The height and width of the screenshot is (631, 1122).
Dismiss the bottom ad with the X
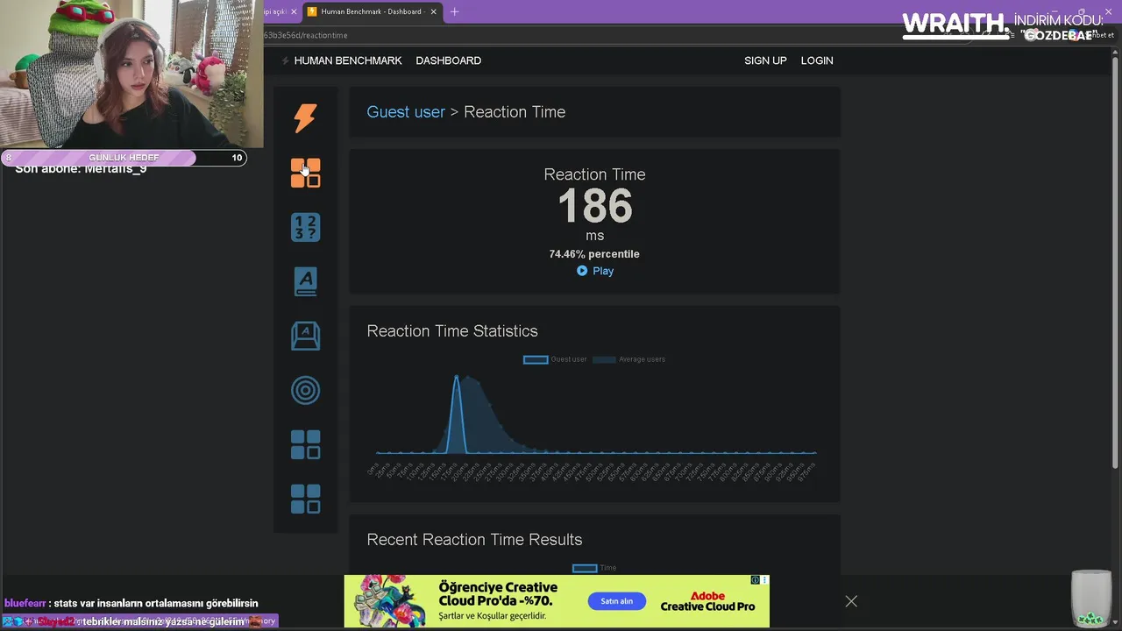pyautogui.click(x=851, y=601)
